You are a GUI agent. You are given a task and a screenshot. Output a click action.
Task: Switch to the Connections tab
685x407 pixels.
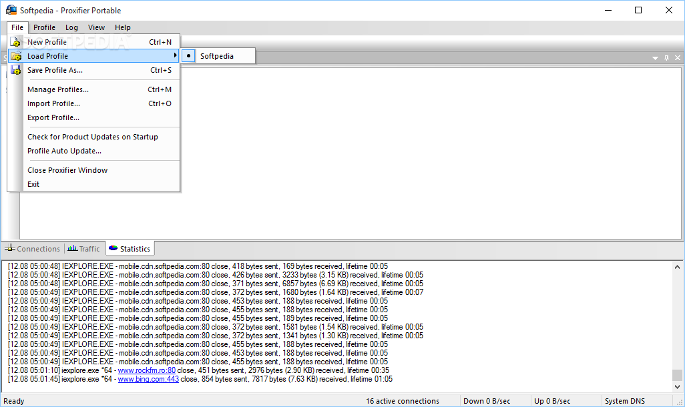click(33, 249)
